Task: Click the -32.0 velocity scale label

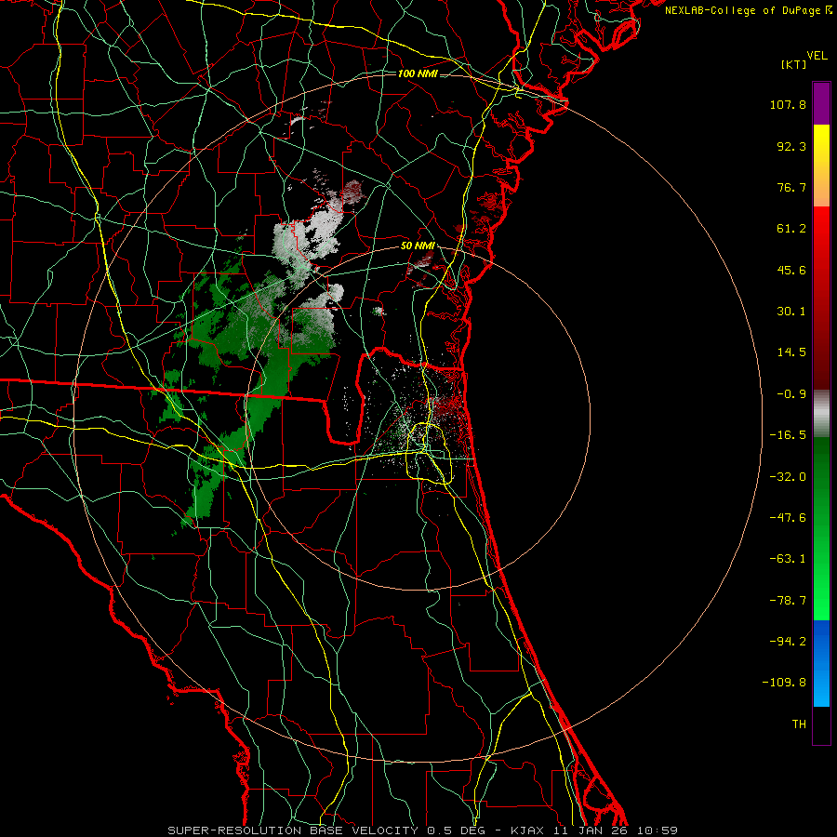Action: [788, 477]
